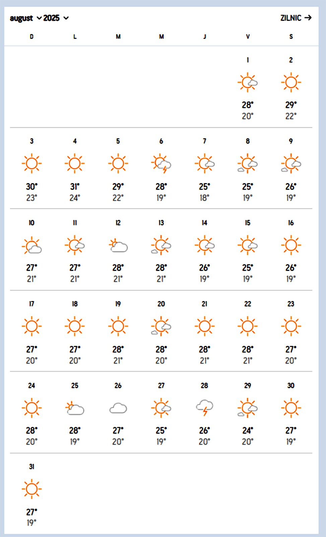Click the cloud icon on August 26

click(x=118, y=408)
